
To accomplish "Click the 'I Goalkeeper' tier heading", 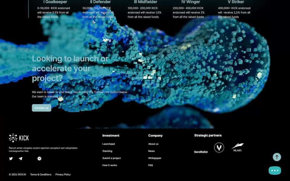I will 55,2.
